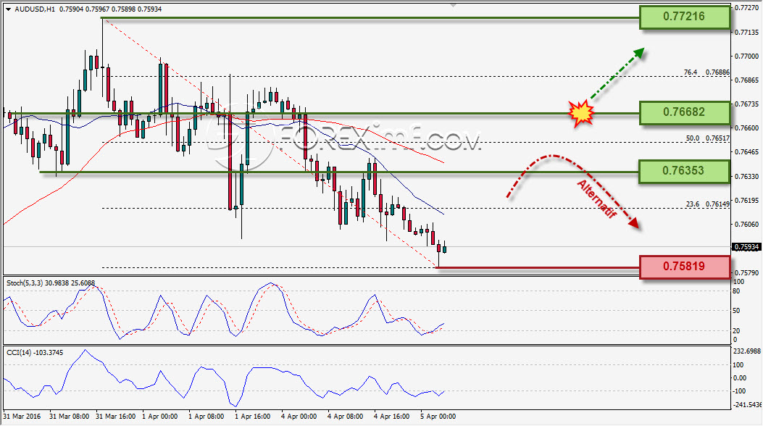763x426 pixels.
Task: Click the 0.76330 price axis value
Action: click(746, 177)
